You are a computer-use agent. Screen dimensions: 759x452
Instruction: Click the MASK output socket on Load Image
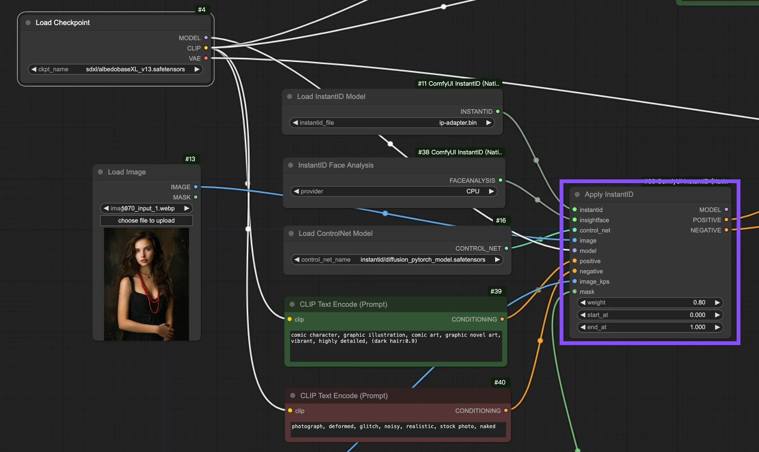click(x=196, y=197)
